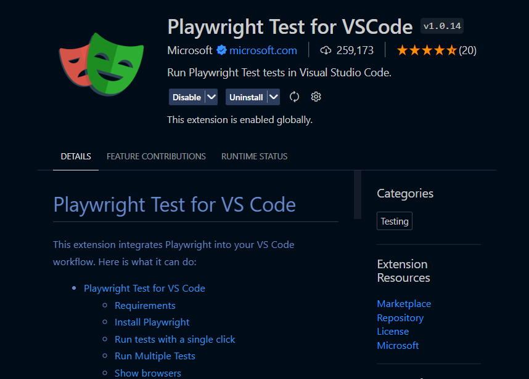Open the Runtime Status tab
This screenshot has width=529, height=379.
(255, 156)
